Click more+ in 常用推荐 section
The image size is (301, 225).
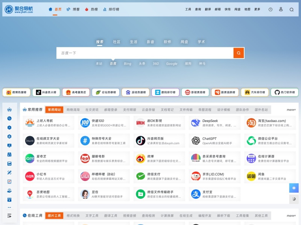tap(291, 109)
